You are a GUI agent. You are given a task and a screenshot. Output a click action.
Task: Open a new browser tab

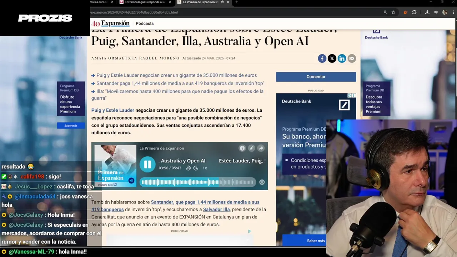(x=236, y=2)
